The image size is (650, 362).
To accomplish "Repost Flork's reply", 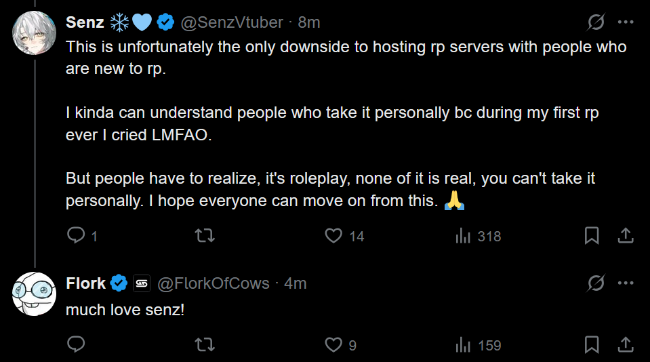I will (x=205, y=344).
